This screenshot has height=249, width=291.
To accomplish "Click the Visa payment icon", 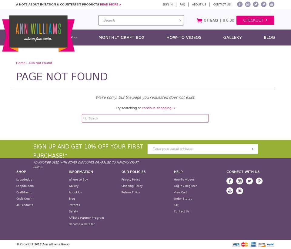I will [236, 244].
